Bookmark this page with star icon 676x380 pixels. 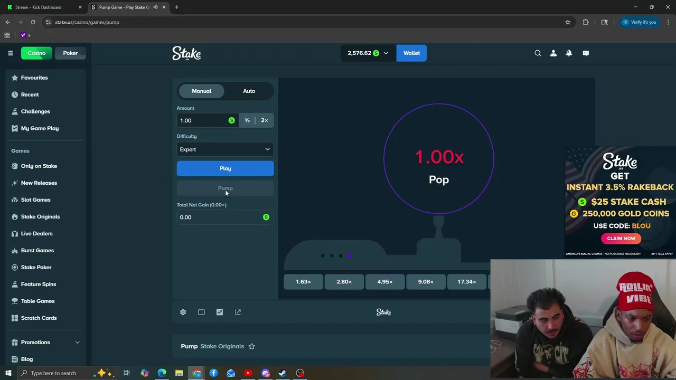(x=568, y=22)
